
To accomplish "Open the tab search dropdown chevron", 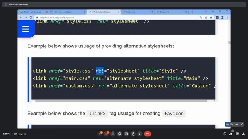I will coord(205,12).
